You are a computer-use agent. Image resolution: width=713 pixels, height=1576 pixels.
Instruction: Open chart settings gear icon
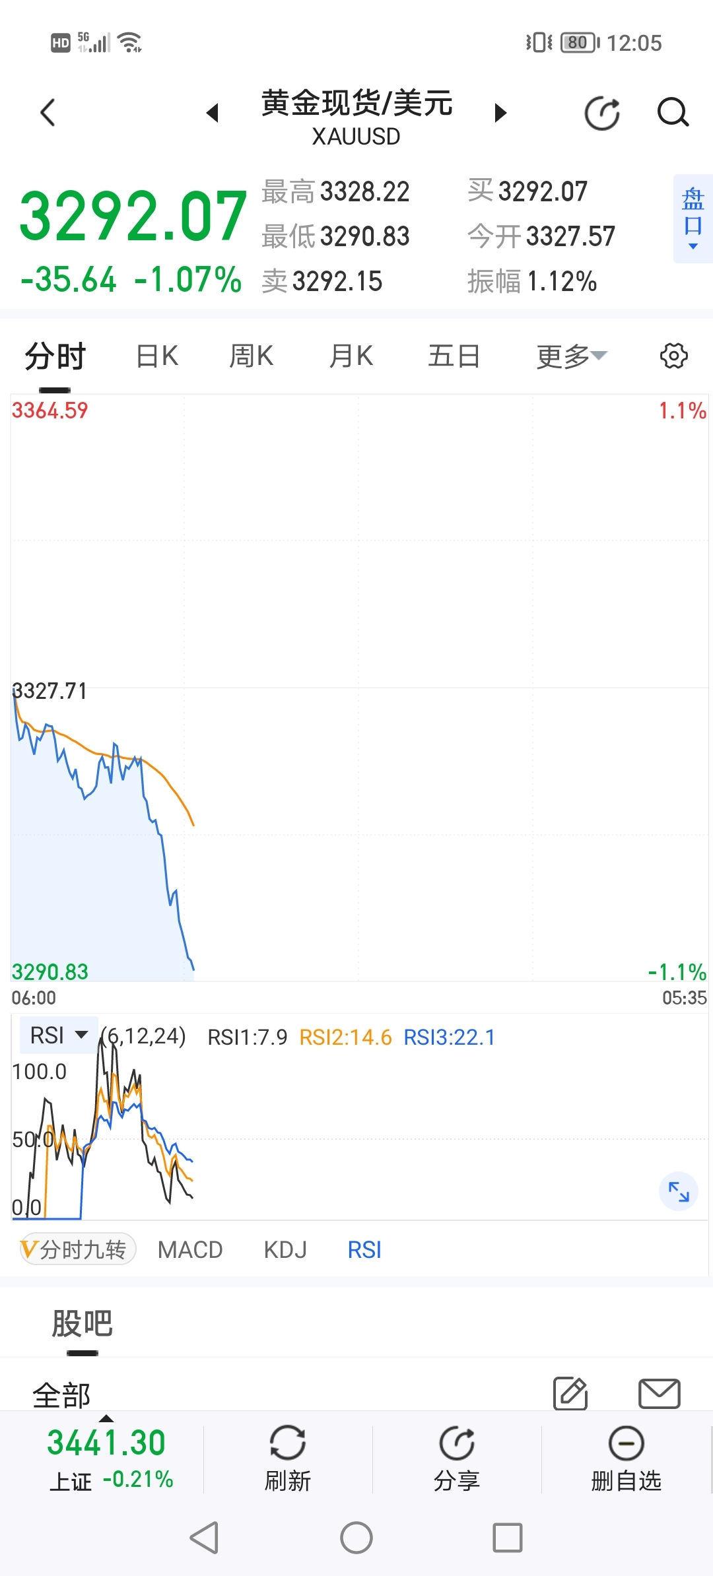coord(673,356)
